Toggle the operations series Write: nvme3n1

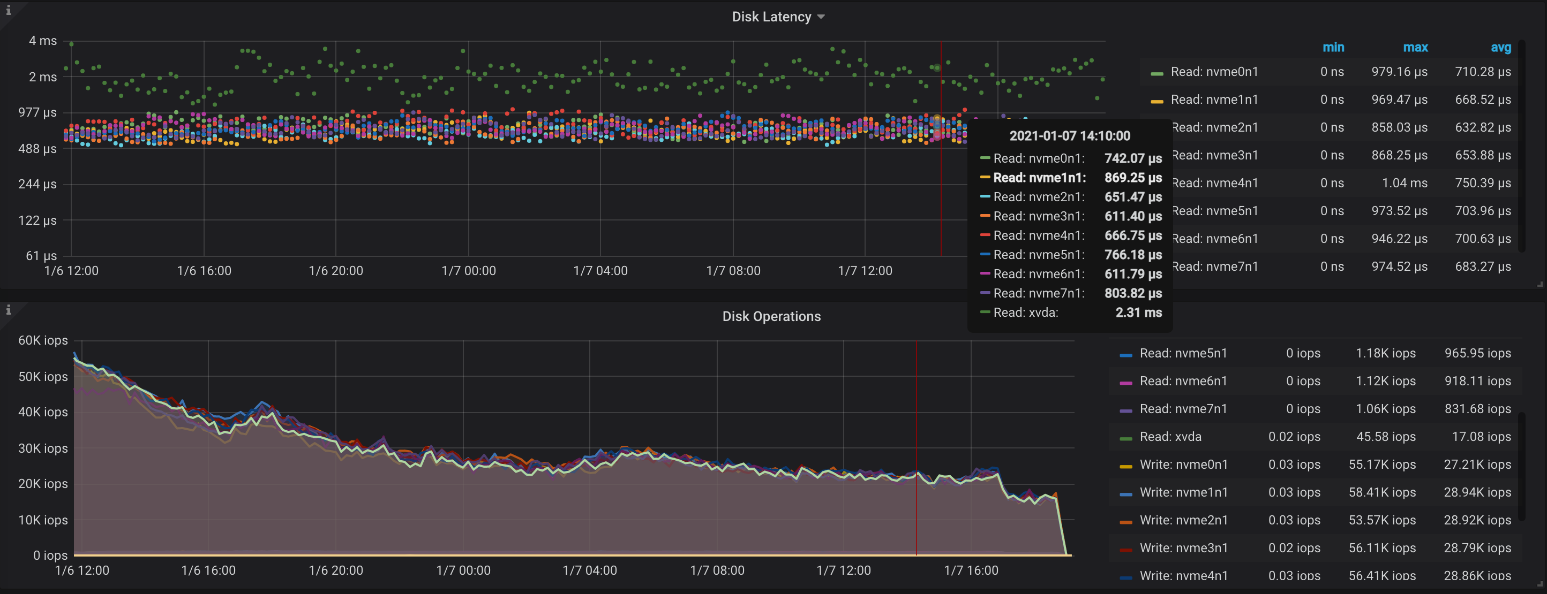point(1184,548)
